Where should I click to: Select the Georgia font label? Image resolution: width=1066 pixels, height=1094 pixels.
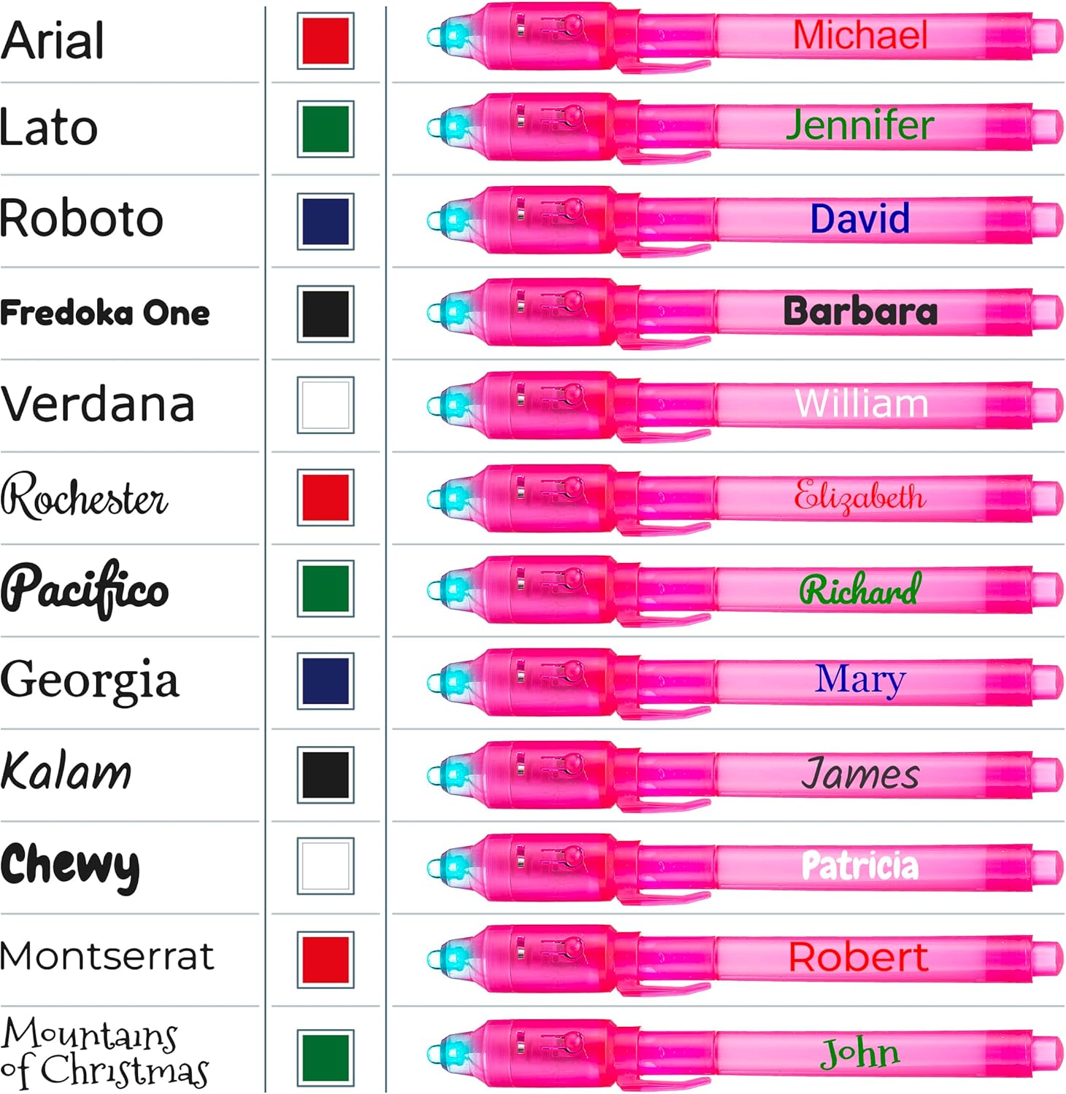click(90, 680)
